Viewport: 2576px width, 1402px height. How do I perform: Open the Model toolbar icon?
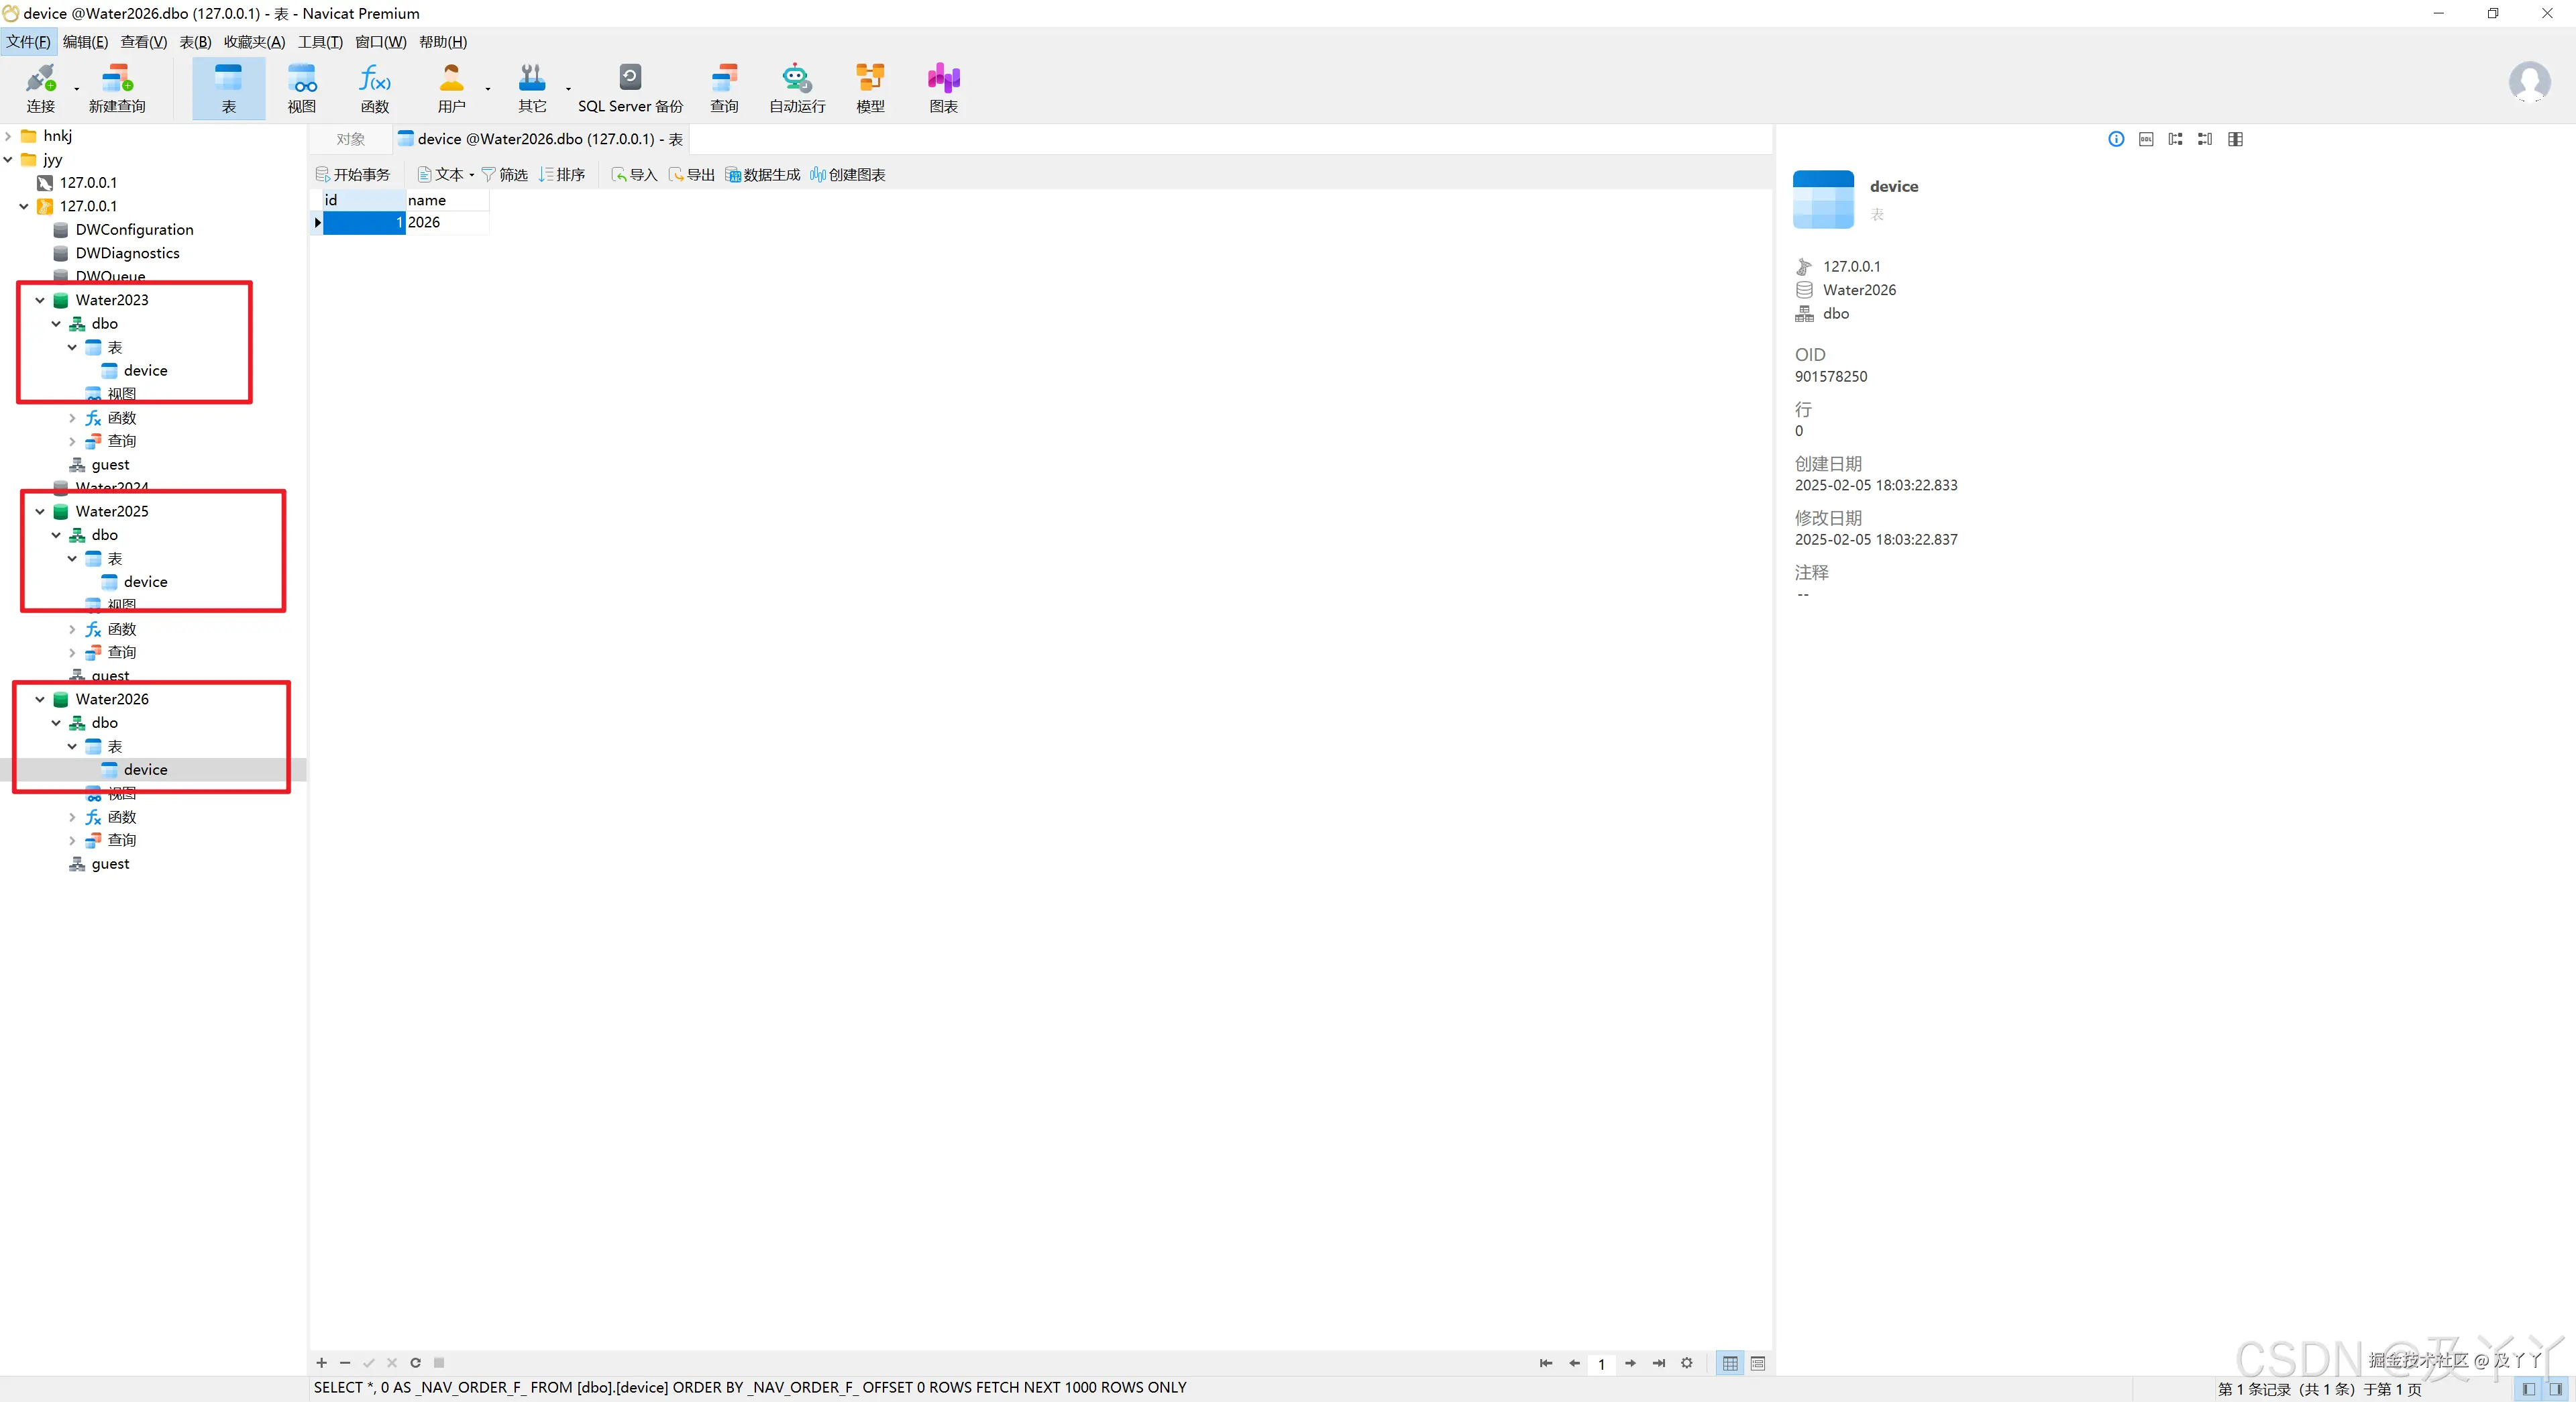coord(870,88)
